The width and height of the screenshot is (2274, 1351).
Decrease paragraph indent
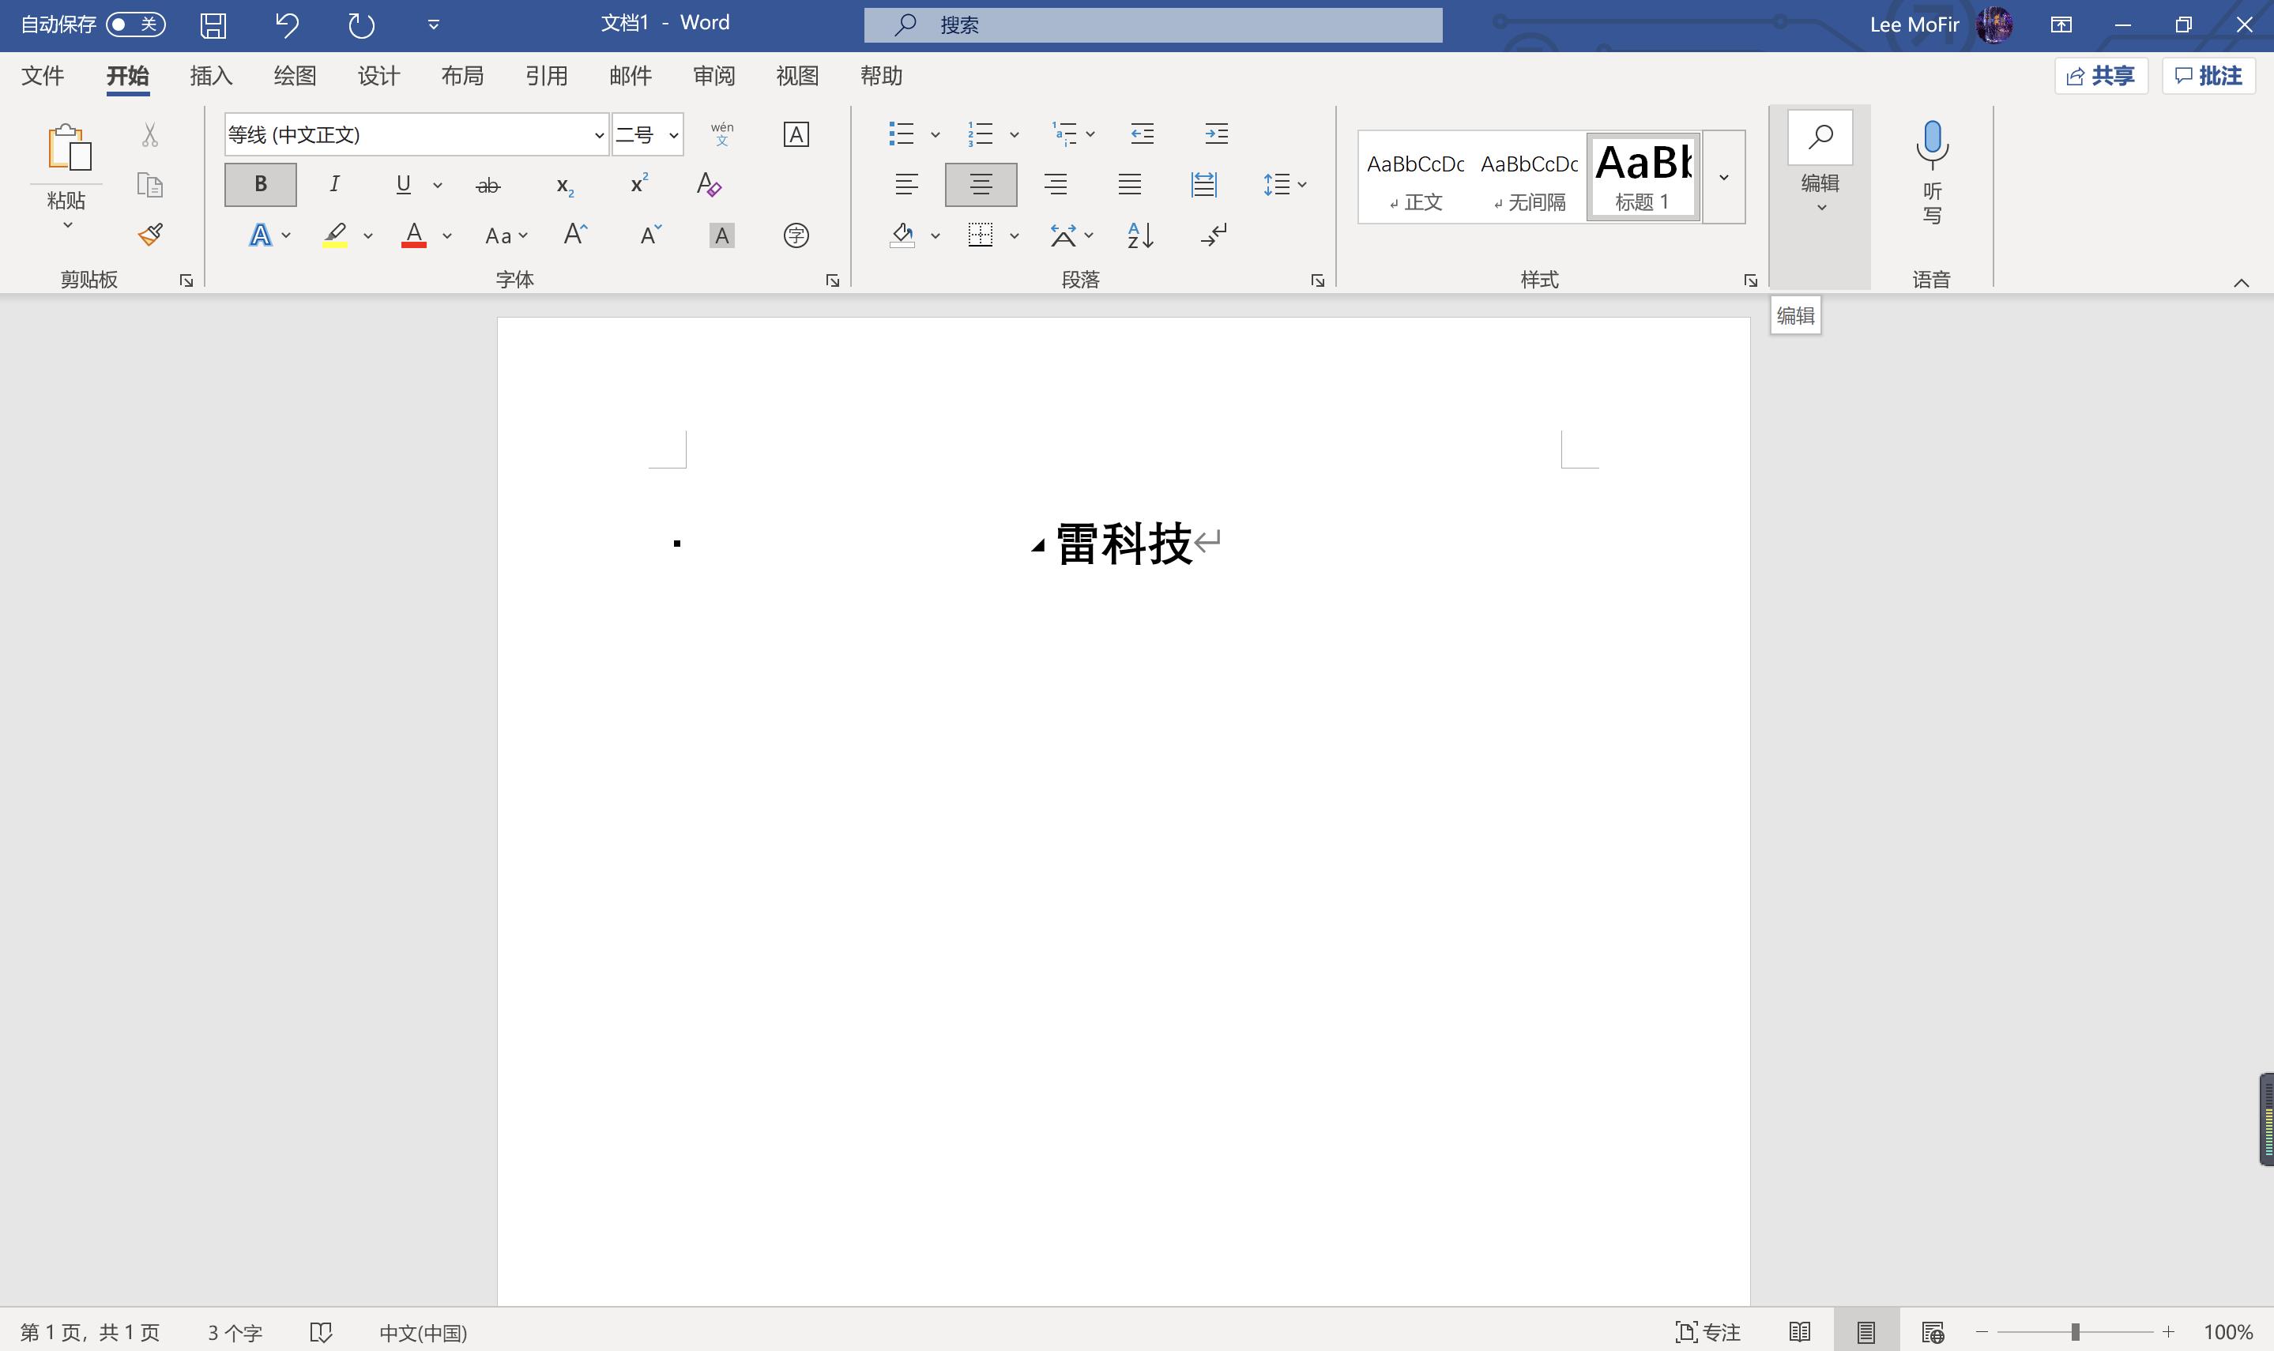tap(1143, 134)
